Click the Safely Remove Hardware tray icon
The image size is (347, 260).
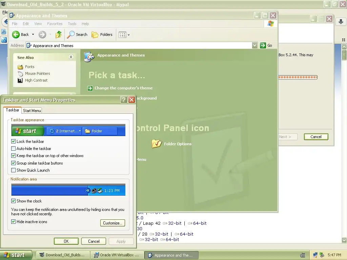point(322,255)
